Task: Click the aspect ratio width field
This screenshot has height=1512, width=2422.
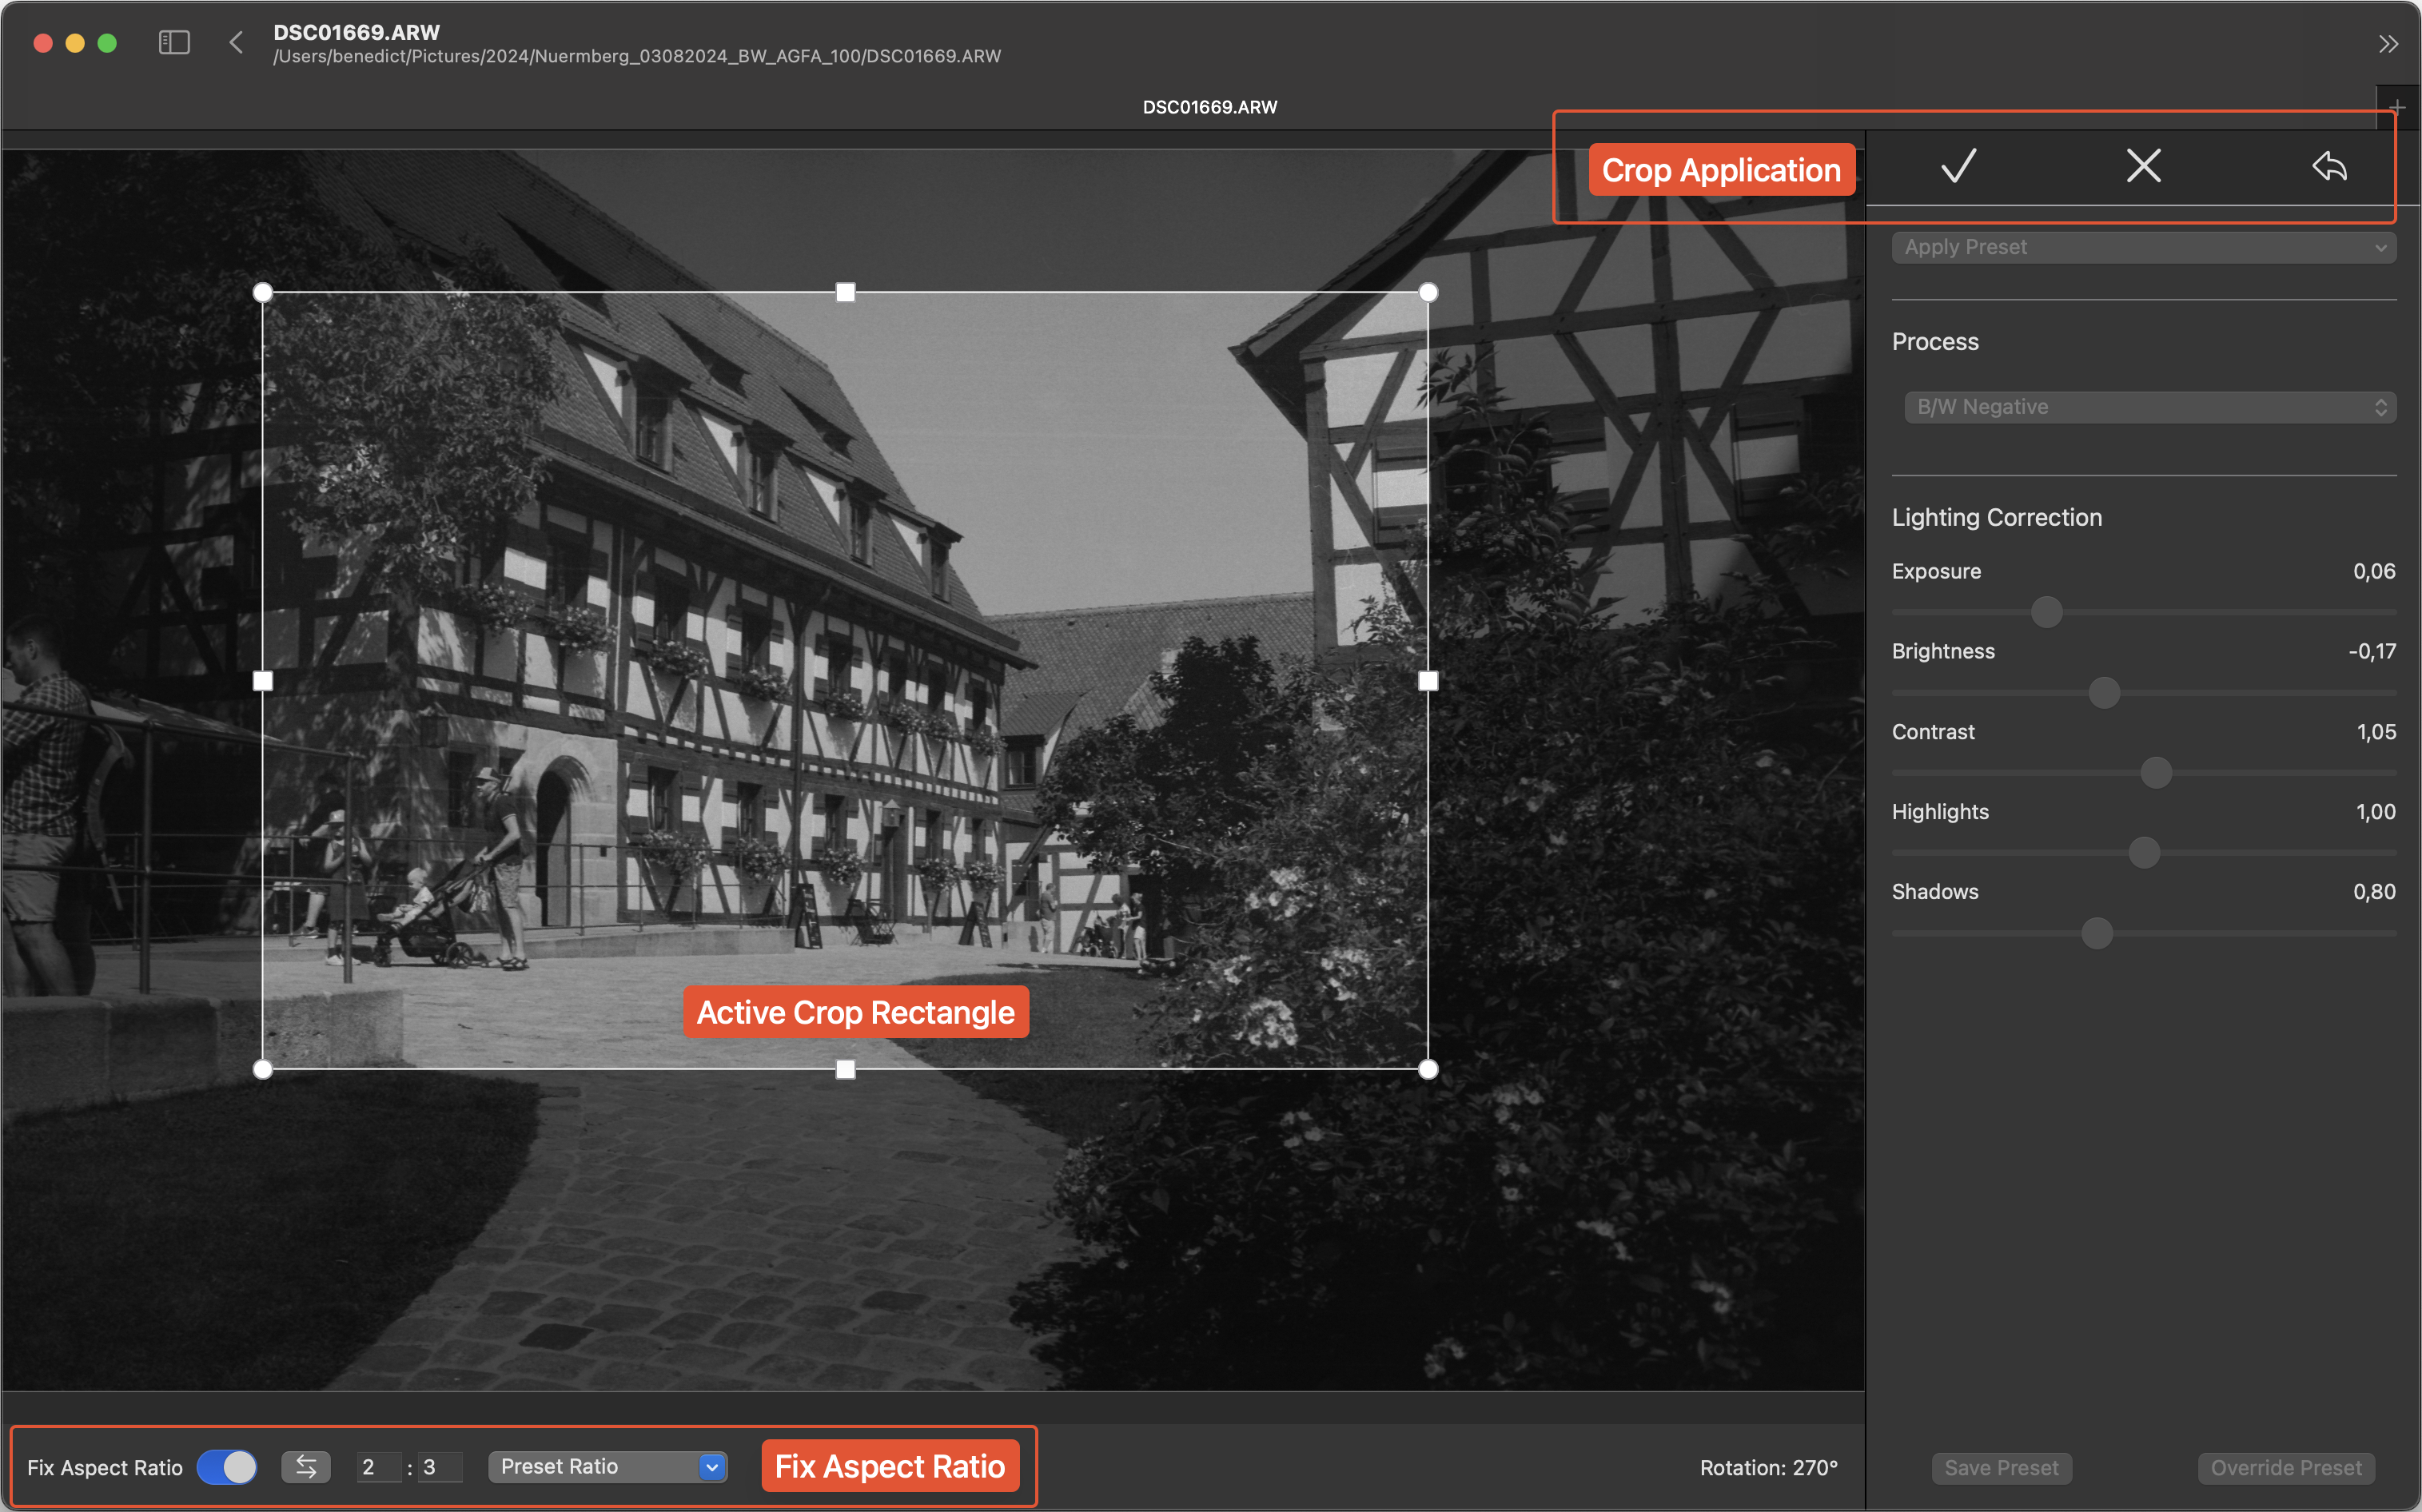Action: point(378,1467)
